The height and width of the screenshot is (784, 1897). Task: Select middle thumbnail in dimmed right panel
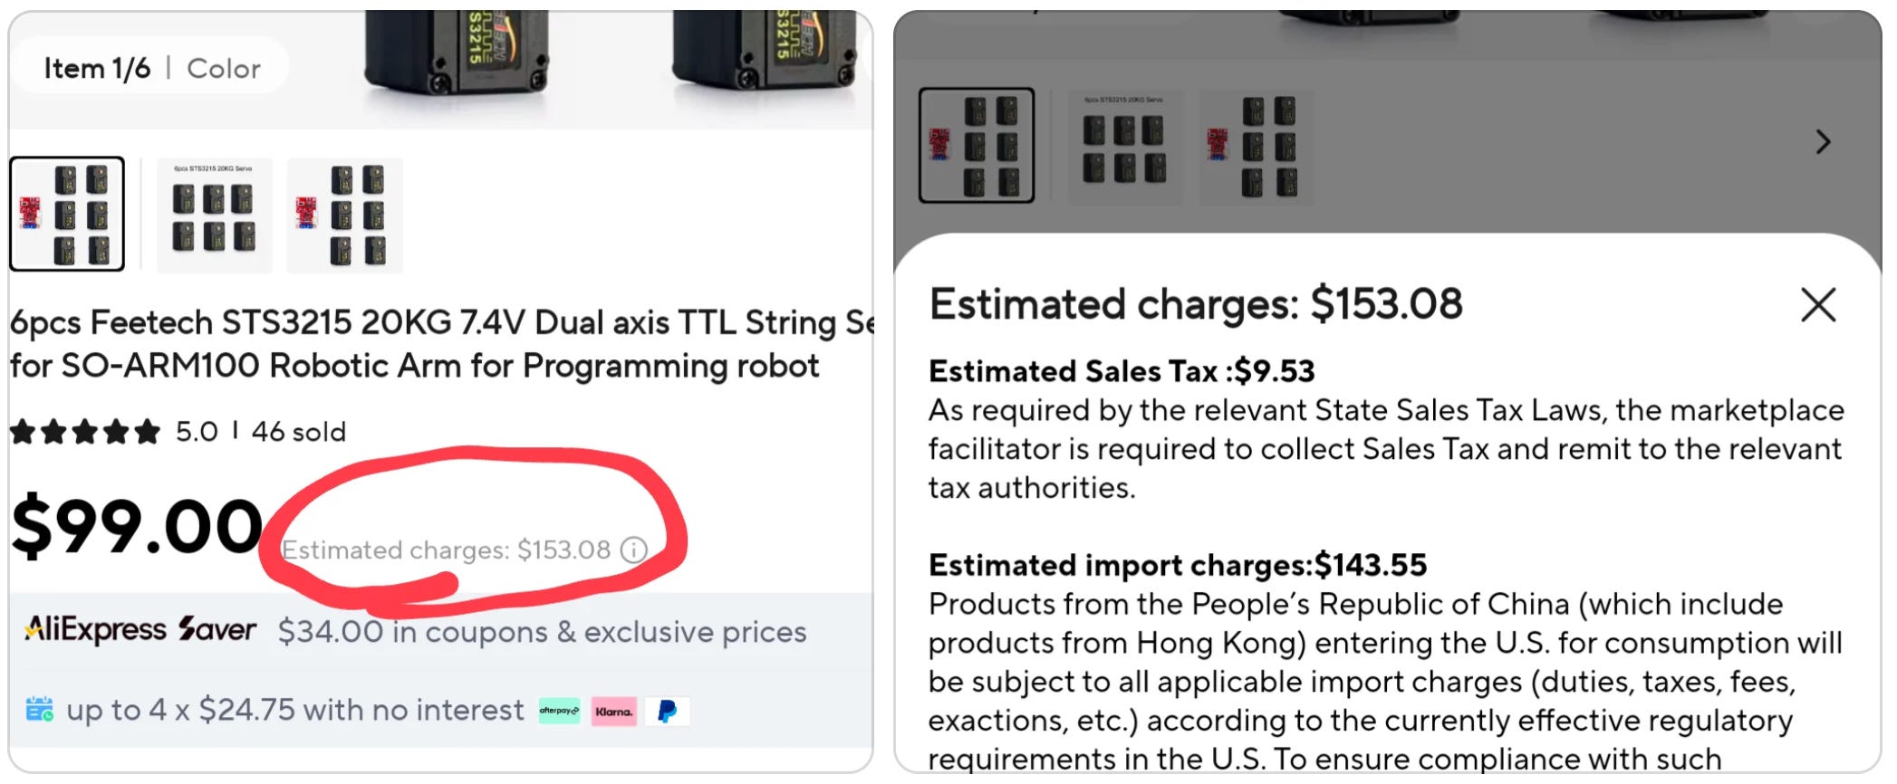(x=1124, y=147)
